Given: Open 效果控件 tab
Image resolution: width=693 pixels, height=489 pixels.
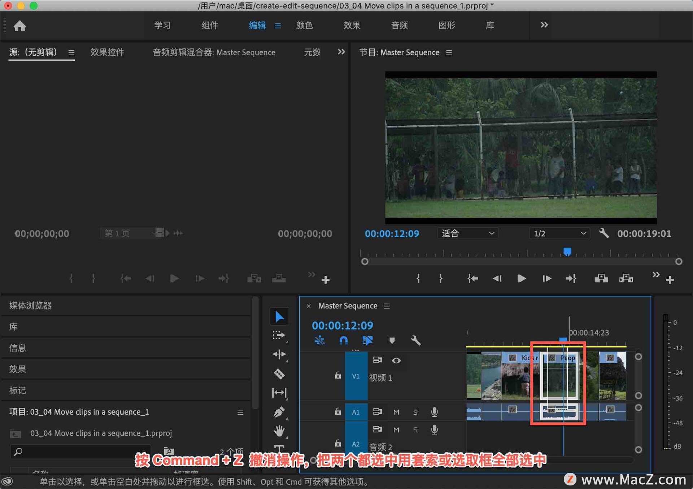Looking at the screenshot, I should coord(107,52).
